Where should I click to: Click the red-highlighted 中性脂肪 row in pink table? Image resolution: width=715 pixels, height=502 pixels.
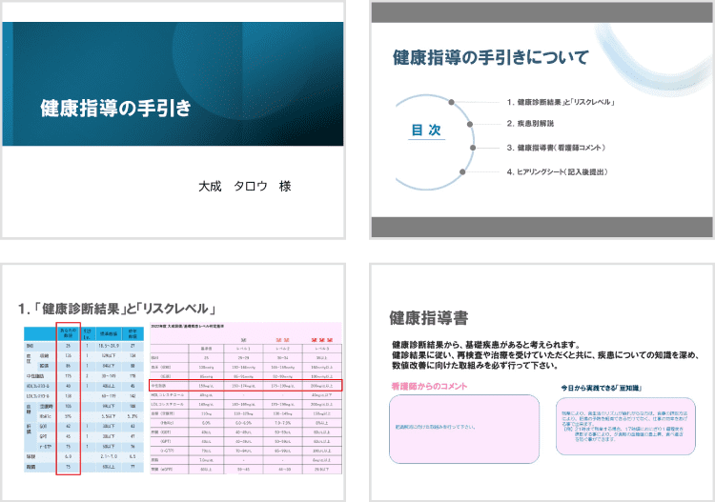[x=247, y=386]
